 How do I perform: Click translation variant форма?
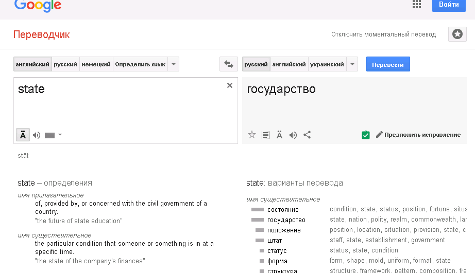277,261
